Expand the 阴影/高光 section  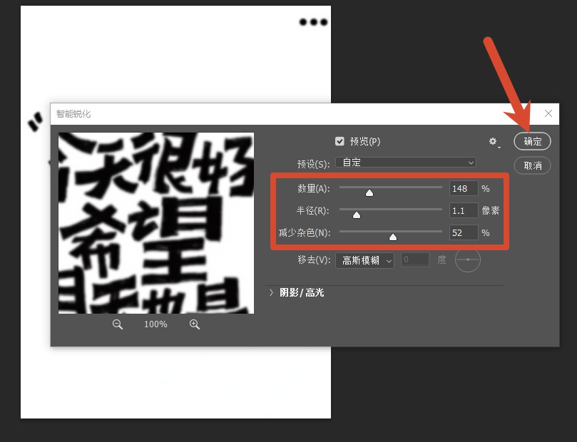(x=271, y=292)
